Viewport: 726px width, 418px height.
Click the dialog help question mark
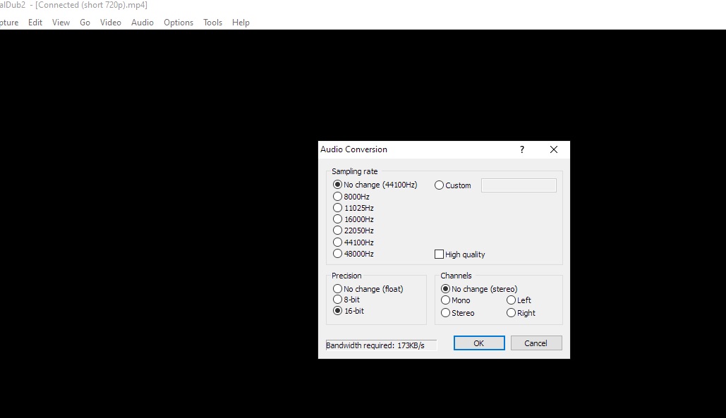click(522, 149)
